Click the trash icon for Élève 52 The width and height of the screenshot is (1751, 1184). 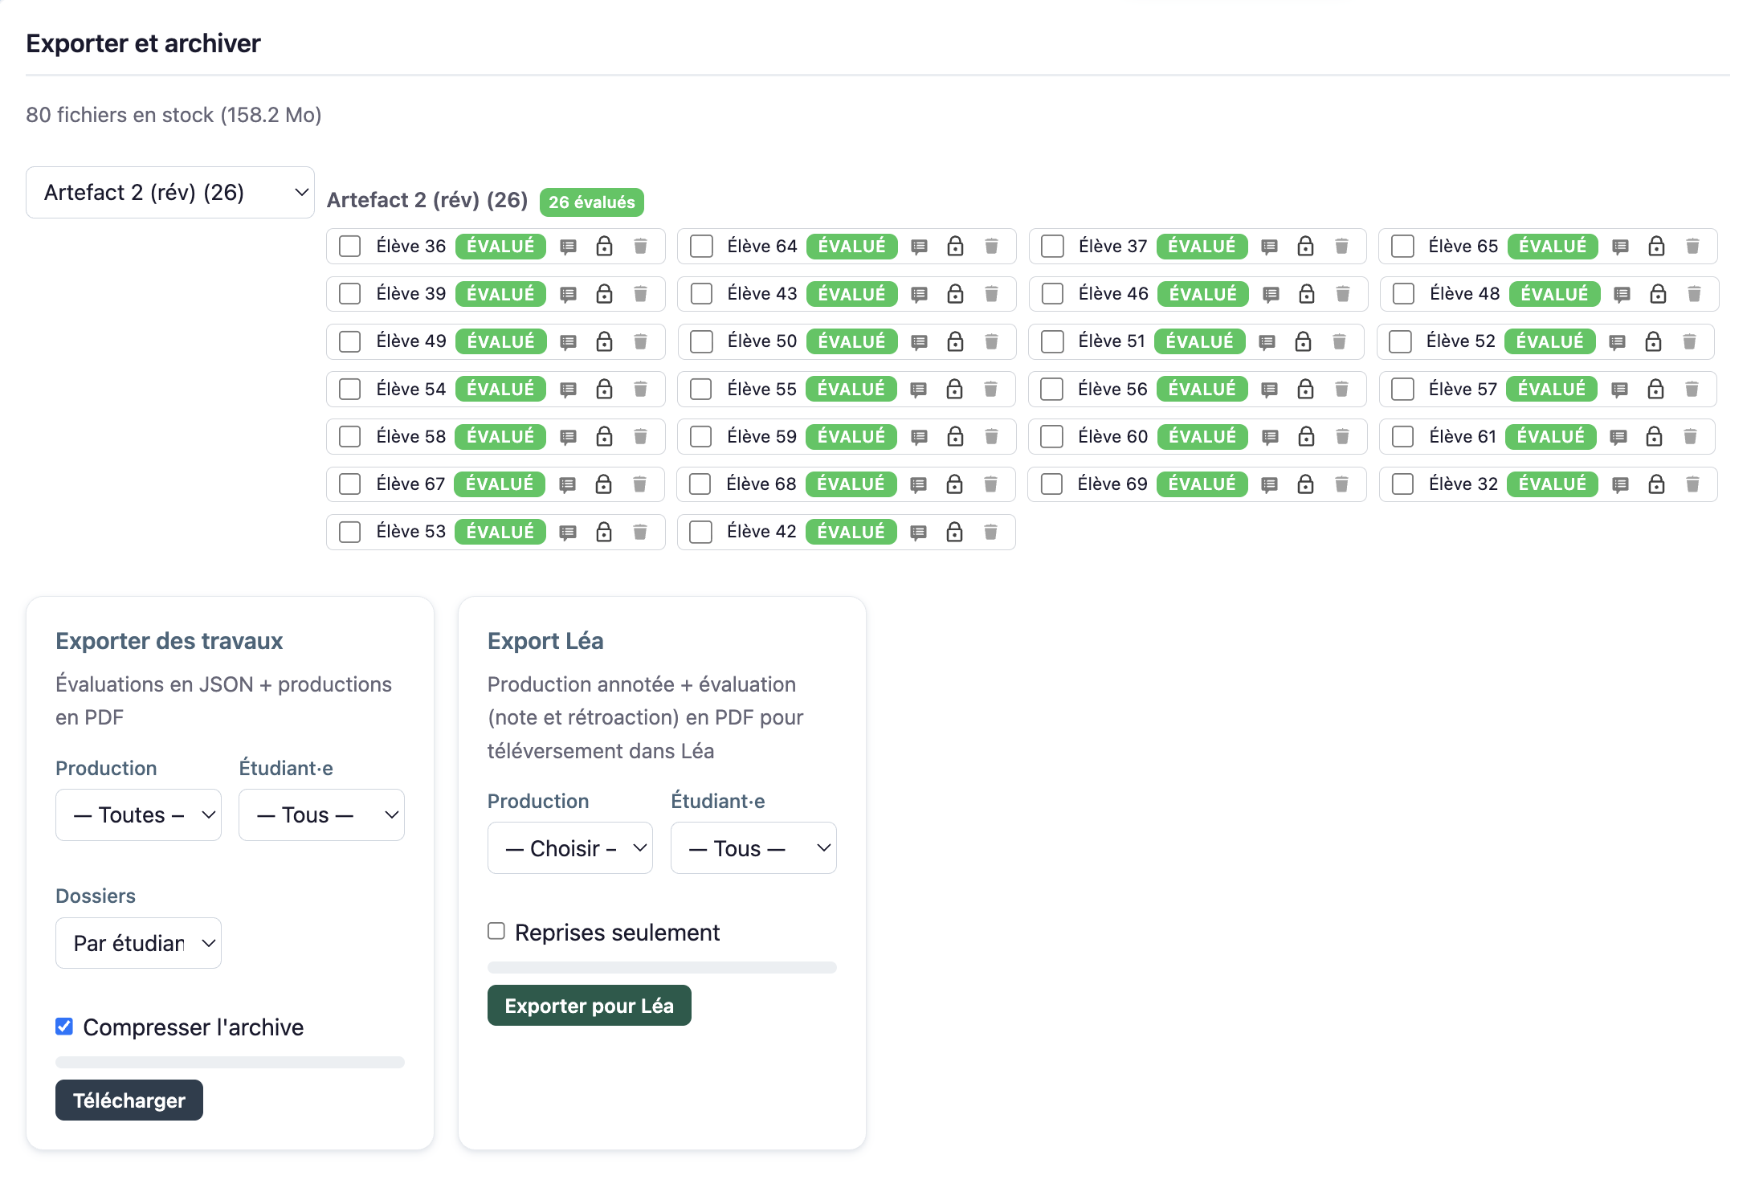coord(1689,341)
